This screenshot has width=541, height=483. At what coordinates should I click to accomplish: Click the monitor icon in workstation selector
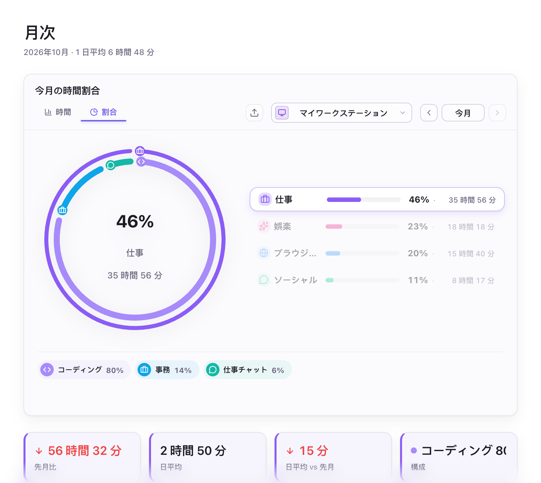[x=282, y=113]
